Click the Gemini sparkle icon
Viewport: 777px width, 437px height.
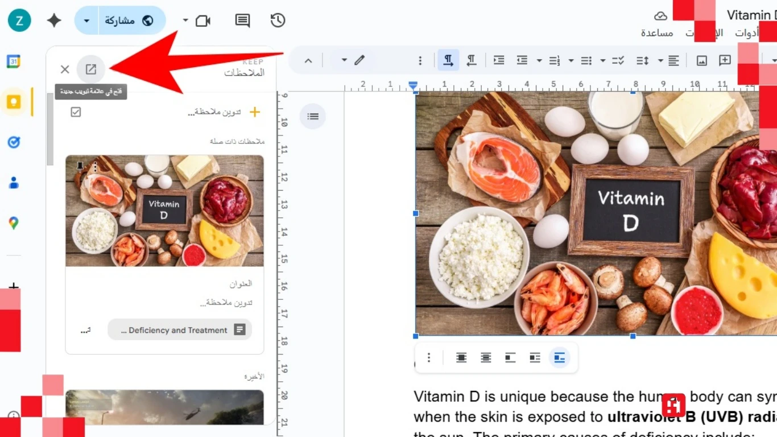54,21
